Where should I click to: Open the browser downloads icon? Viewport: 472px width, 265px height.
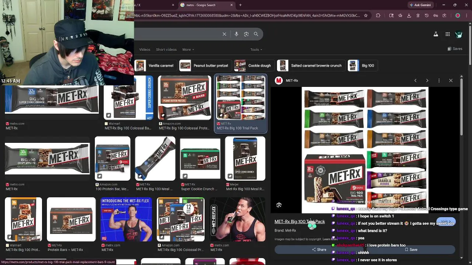point(409,15)
